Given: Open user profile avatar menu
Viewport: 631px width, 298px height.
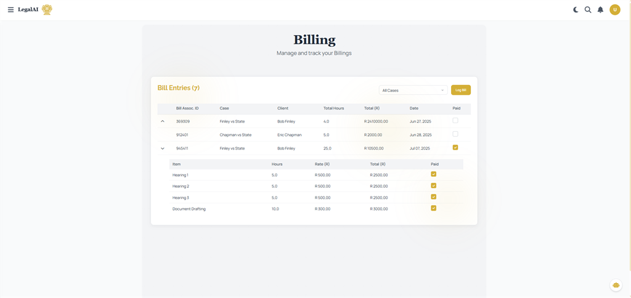Looking at the screenshot, I should (x=614, y=10).
